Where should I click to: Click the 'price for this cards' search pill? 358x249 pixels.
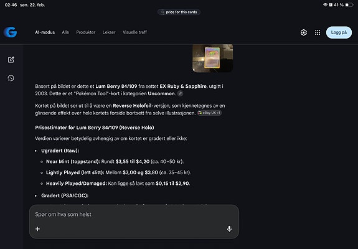pyautogui.click(x=179, y=12)
